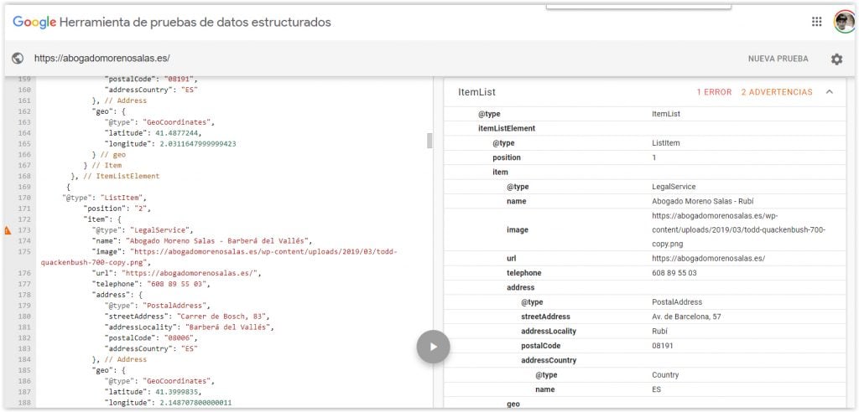This screenshot has height=412, width=859.
Task: Click the addressCountry property label in results
Action: 549,361
